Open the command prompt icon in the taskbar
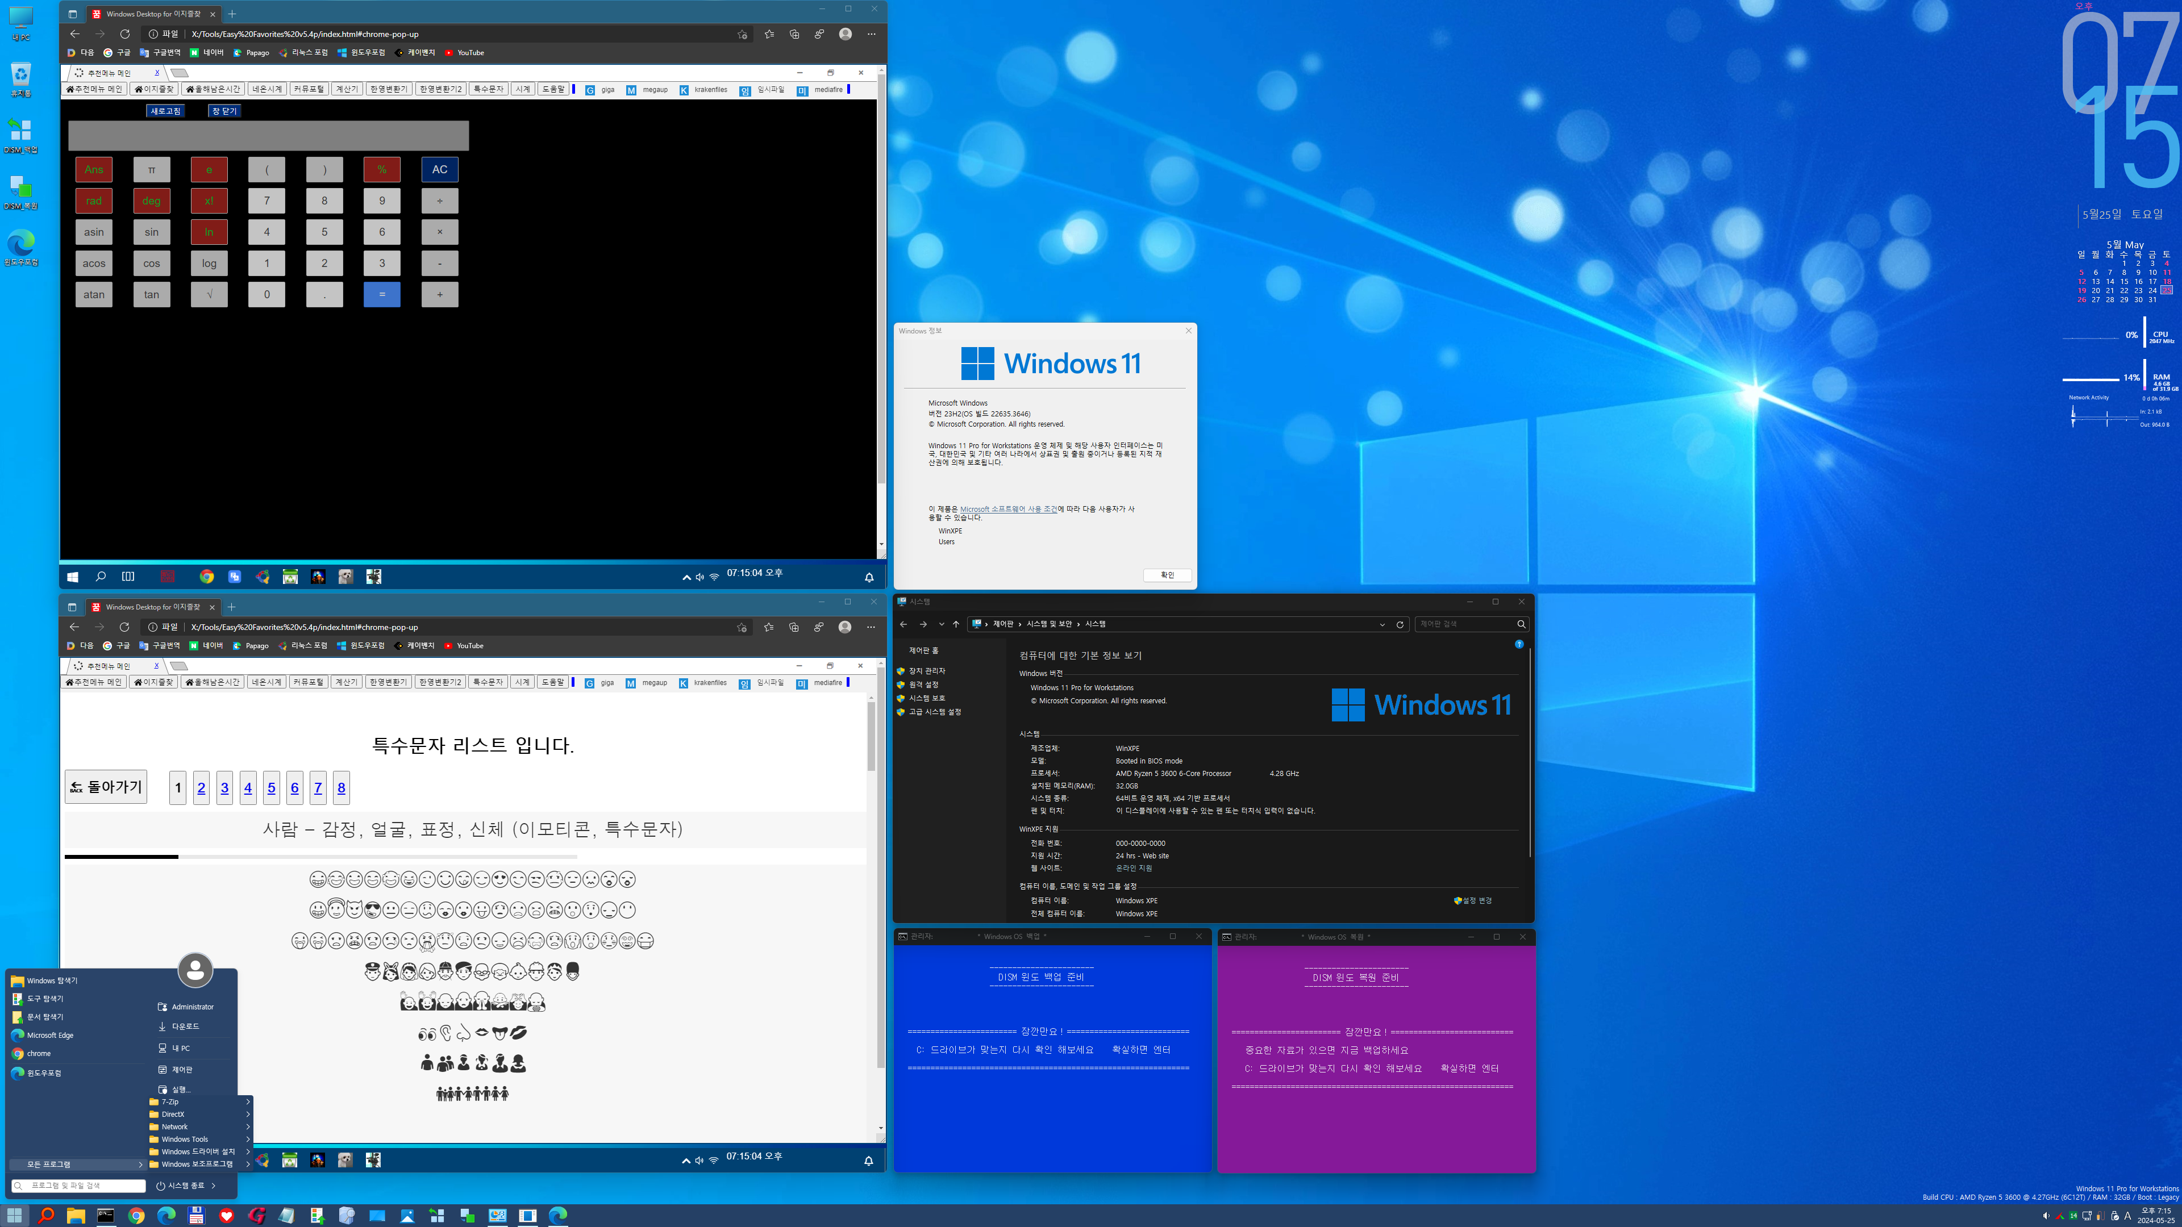This screenshot has height=1227, width=2182. pos(106,1215)
